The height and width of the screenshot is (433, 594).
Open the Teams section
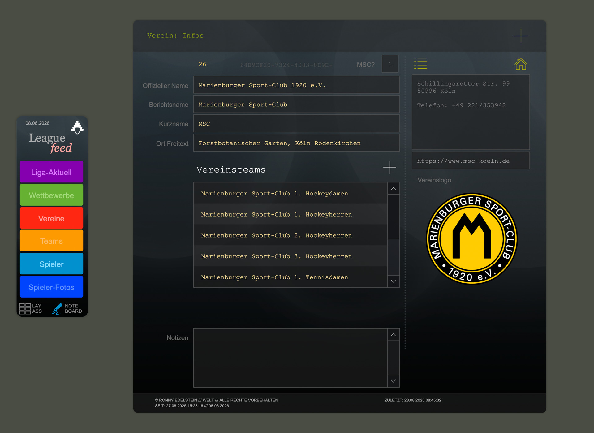coord(51,241)
